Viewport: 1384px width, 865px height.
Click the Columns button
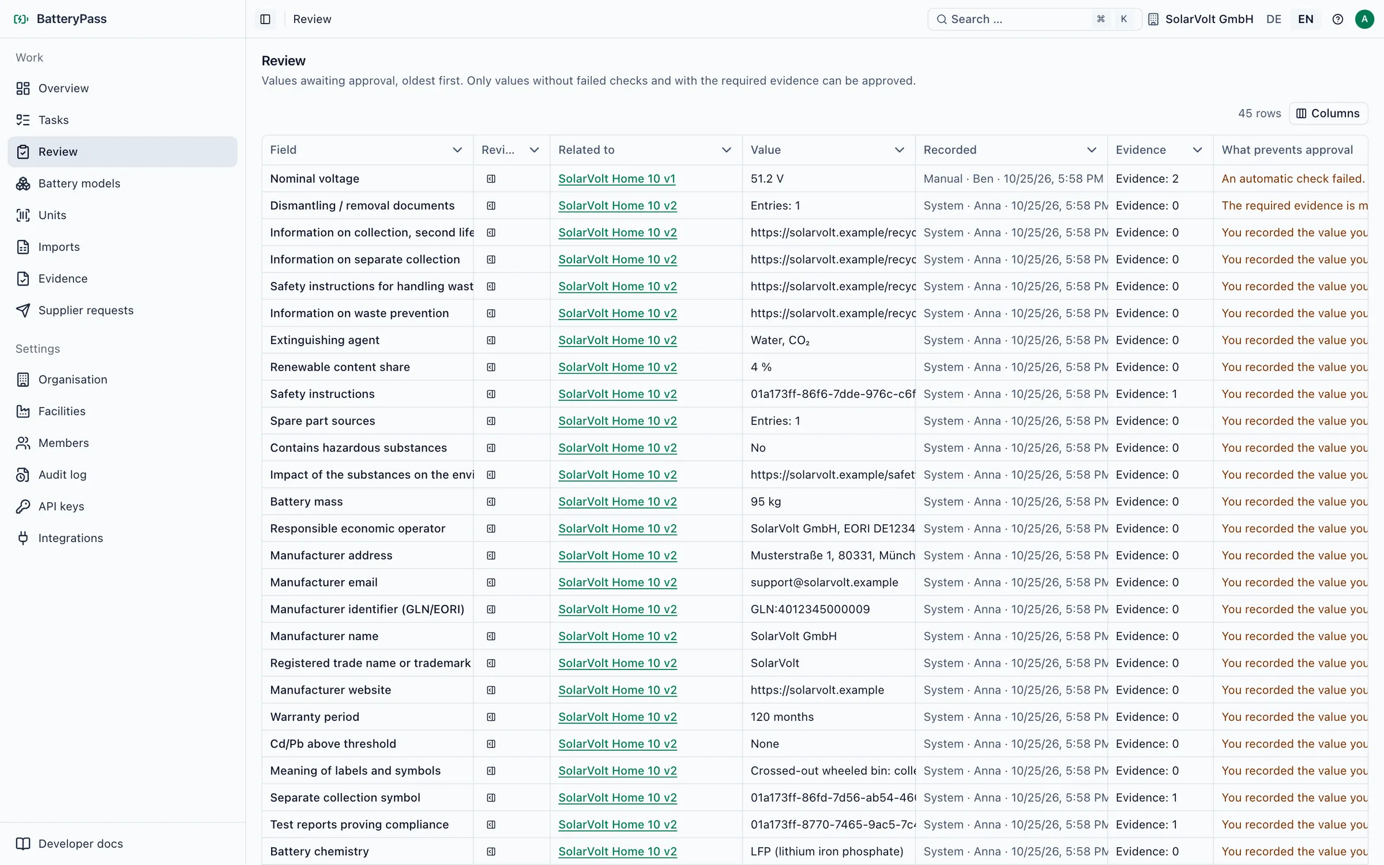click(x=1328, y=114)
